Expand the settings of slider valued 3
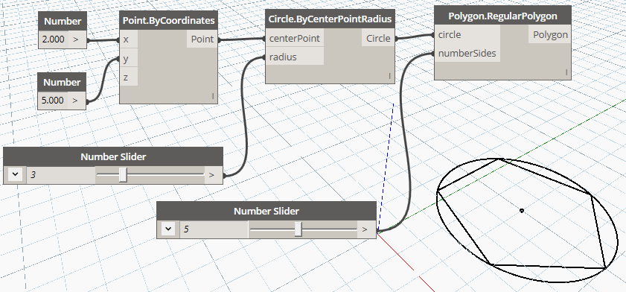 pos(15,174)
